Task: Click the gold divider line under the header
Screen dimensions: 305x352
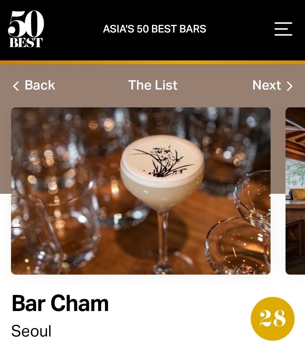Action: 152,62
